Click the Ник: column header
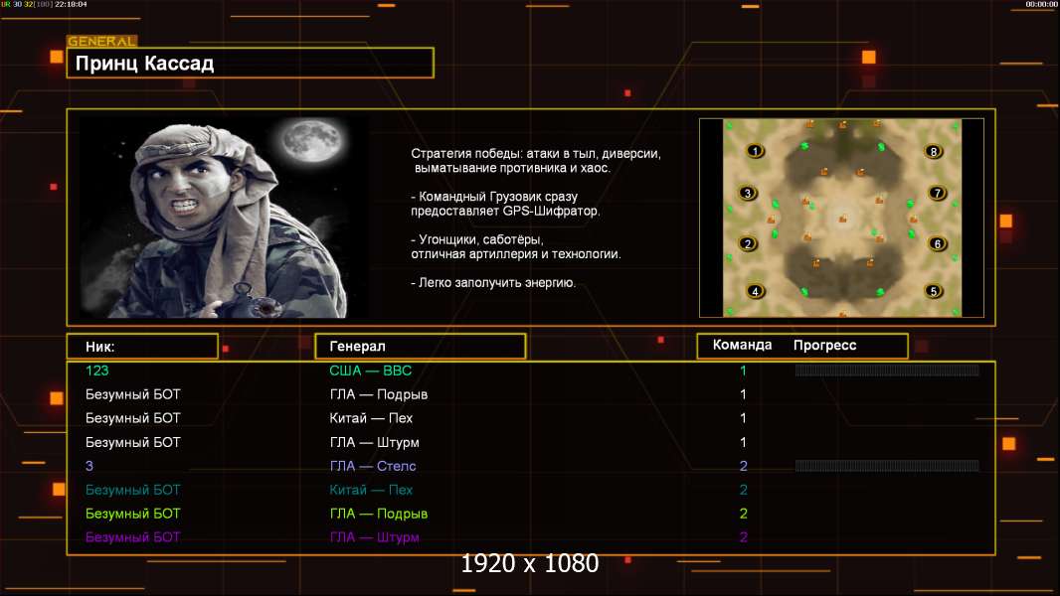 click(141, 346)
